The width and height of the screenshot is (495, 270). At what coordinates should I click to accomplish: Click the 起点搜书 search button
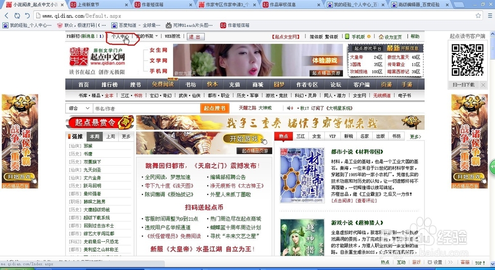coord(215,108)
